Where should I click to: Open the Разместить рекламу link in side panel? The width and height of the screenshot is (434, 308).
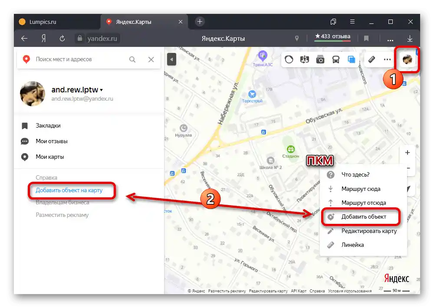click(x=62, y=215)
